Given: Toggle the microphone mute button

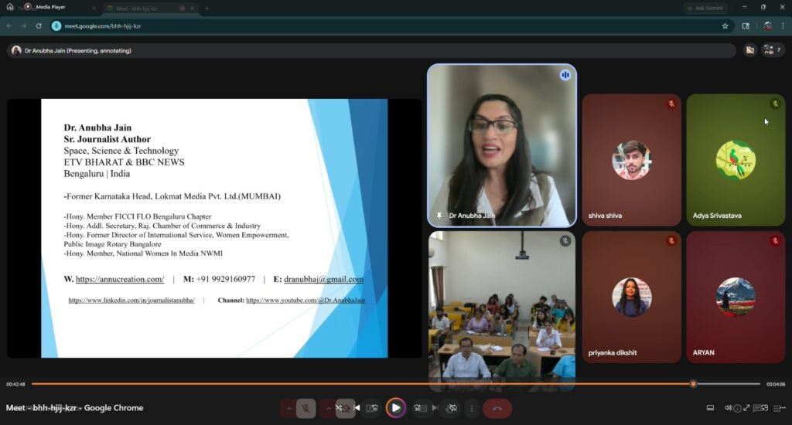Looking at the screenshot, I should pyautogui.click(x=306, y=408).
